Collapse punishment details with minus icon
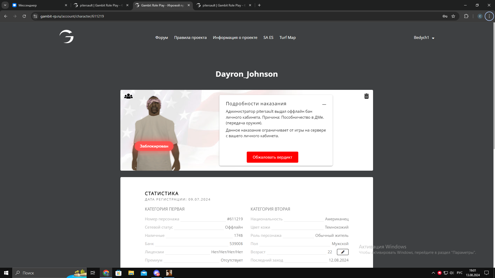 pyautogui.click(x=324, y=105)
